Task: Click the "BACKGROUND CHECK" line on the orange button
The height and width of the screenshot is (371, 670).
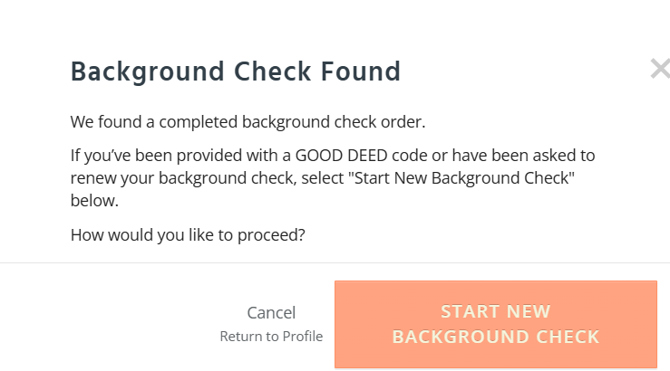Action: click(x=495, y=338)
